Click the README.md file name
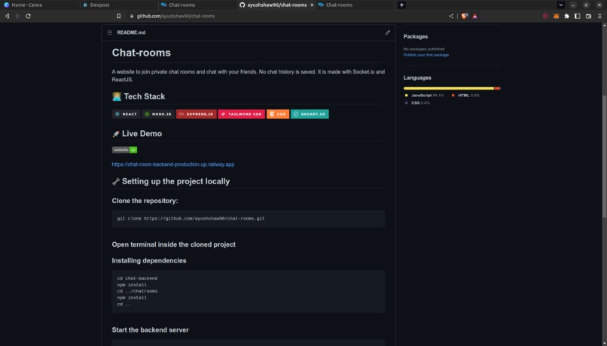Viewport: 607px width, 346px height. (131, 32)
